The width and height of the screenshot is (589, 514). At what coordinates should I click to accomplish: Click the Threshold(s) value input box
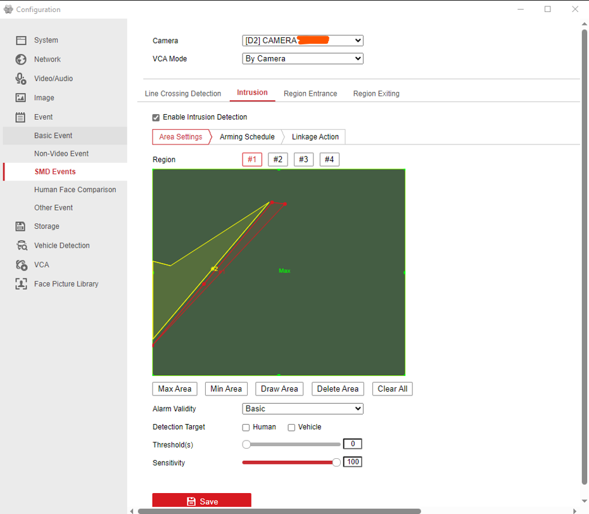[x=352, y=444]
